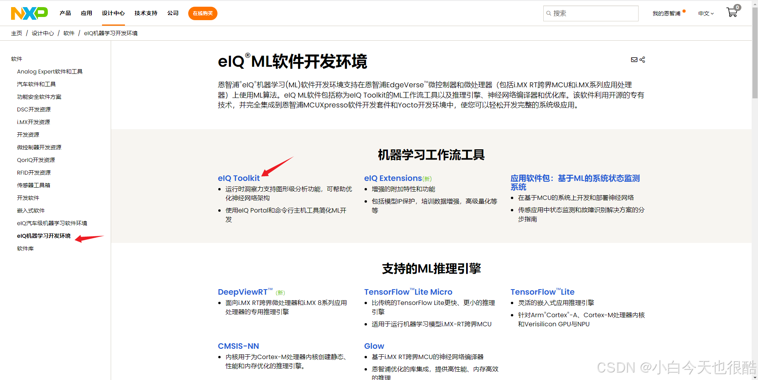Open the 设计中心 navigation menu
The width and height of the screenshot is (758, 380).
click(x=113, y=13)
